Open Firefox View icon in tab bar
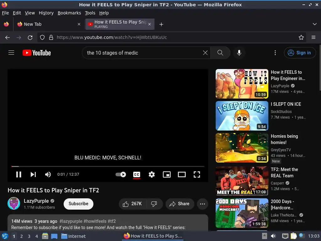Image resolution: width=321 pixels, height=241 pixels. (x=6, y=24)
